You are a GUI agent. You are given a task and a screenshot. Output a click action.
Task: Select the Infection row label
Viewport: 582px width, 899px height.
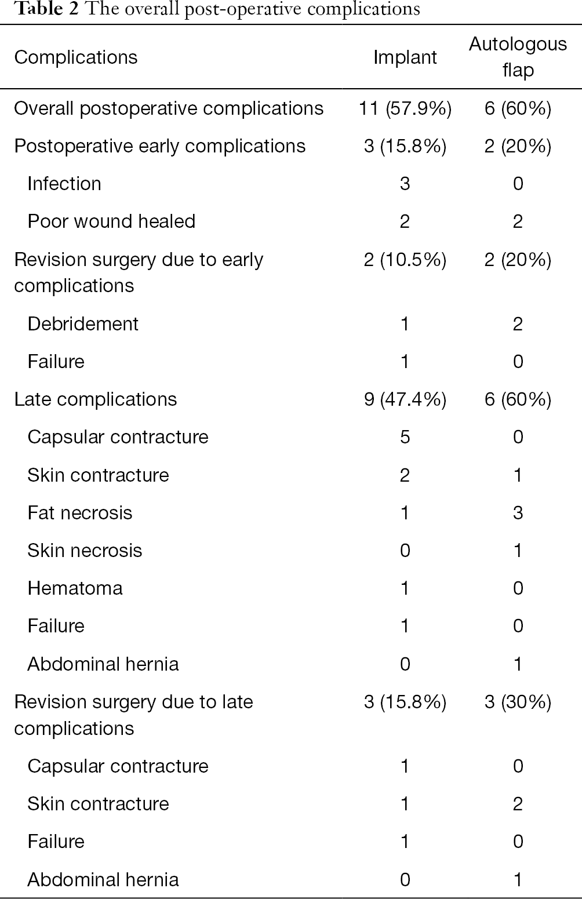(x=64, y=184)
